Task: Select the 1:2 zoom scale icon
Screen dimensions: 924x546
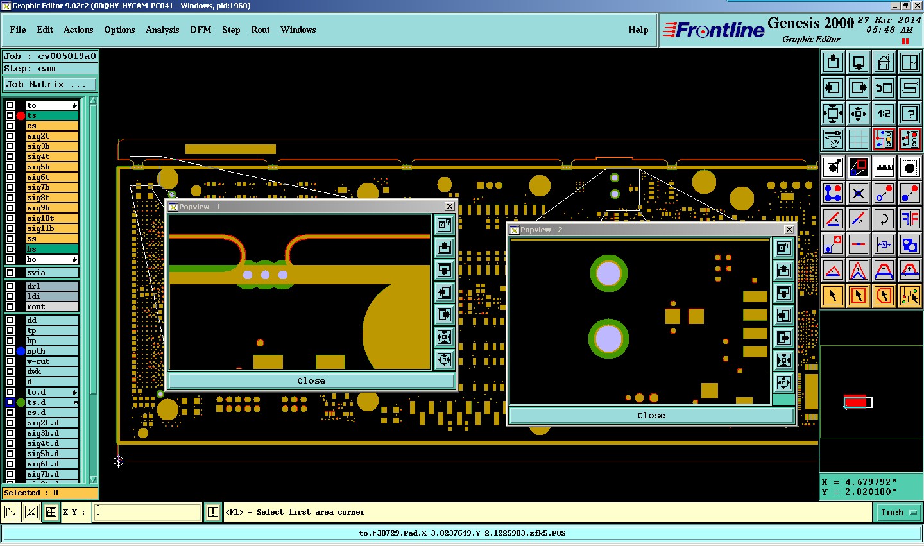Action: pos(884,114)
